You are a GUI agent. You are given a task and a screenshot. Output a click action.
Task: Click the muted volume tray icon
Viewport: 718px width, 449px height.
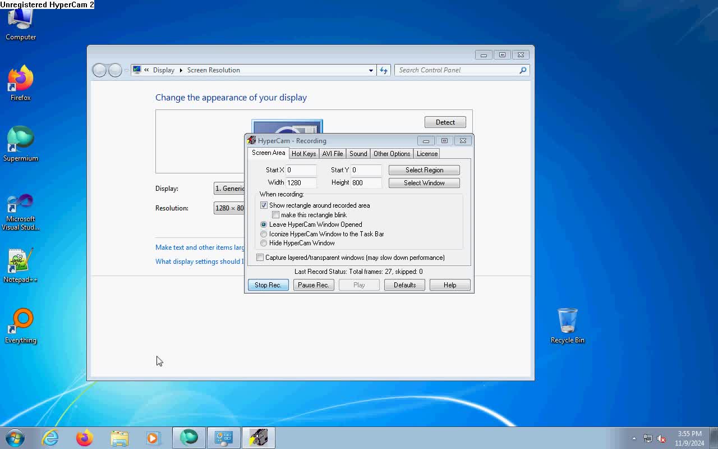[x=661, y=438]
